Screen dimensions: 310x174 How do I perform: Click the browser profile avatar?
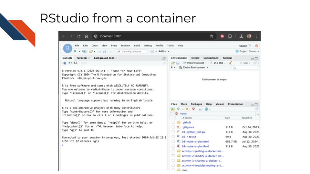249,36
